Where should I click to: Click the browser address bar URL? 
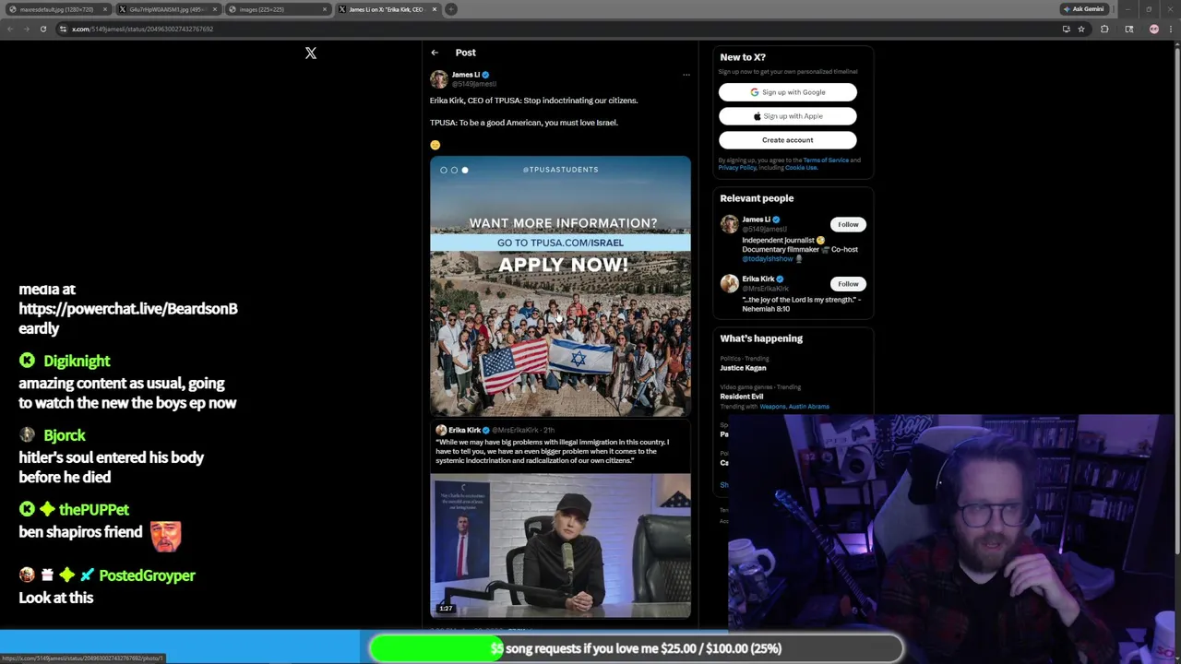143,29
